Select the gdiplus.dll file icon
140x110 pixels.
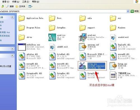(x=22, y=56)
